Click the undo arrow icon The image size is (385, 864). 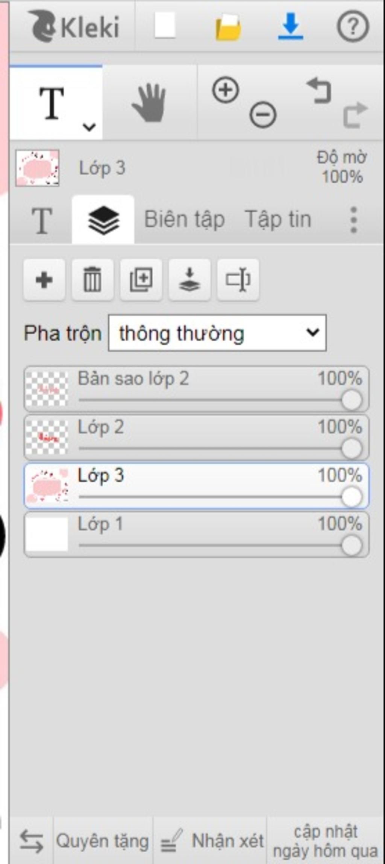[x=319, y=90]
